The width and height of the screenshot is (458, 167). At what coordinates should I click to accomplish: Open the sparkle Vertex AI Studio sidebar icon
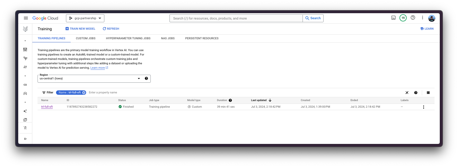[x=25, y=111]
